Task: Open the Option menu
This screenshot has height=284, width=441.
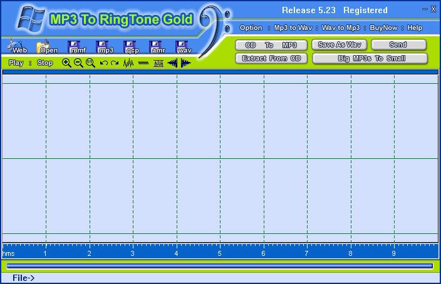Action: pyautogui.click(x=251, y=28)
